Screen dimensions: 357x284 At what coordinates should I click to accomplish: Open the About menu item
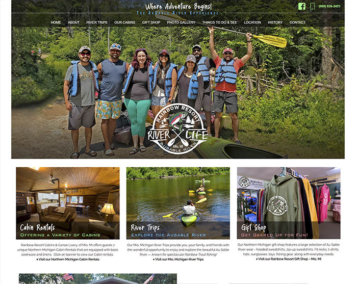coord(73,22)
